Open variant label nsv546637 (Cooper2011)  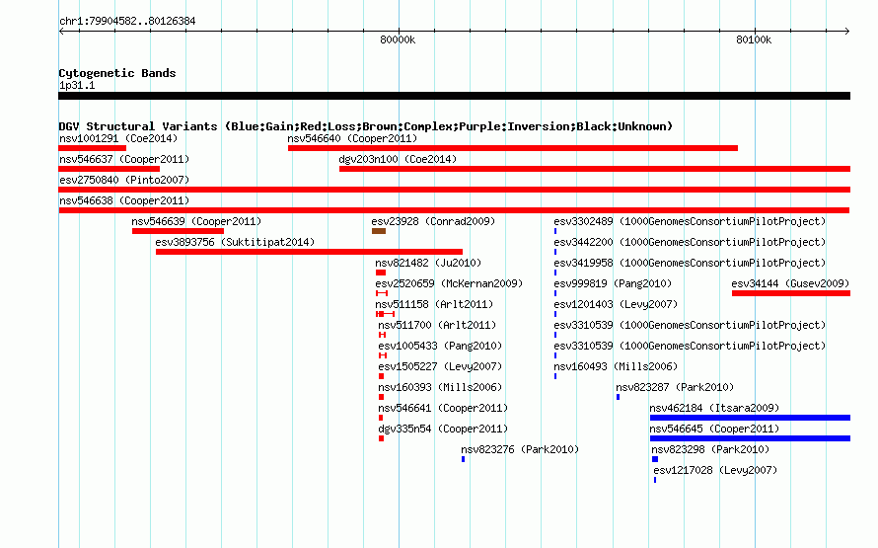pyautogui.click(x=124, y=159)
